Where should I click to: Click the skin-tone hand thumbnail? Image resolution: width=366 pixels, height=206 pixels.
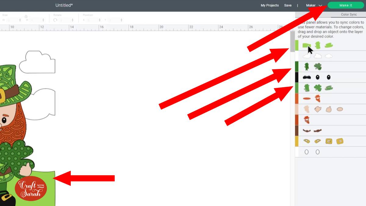318,109
